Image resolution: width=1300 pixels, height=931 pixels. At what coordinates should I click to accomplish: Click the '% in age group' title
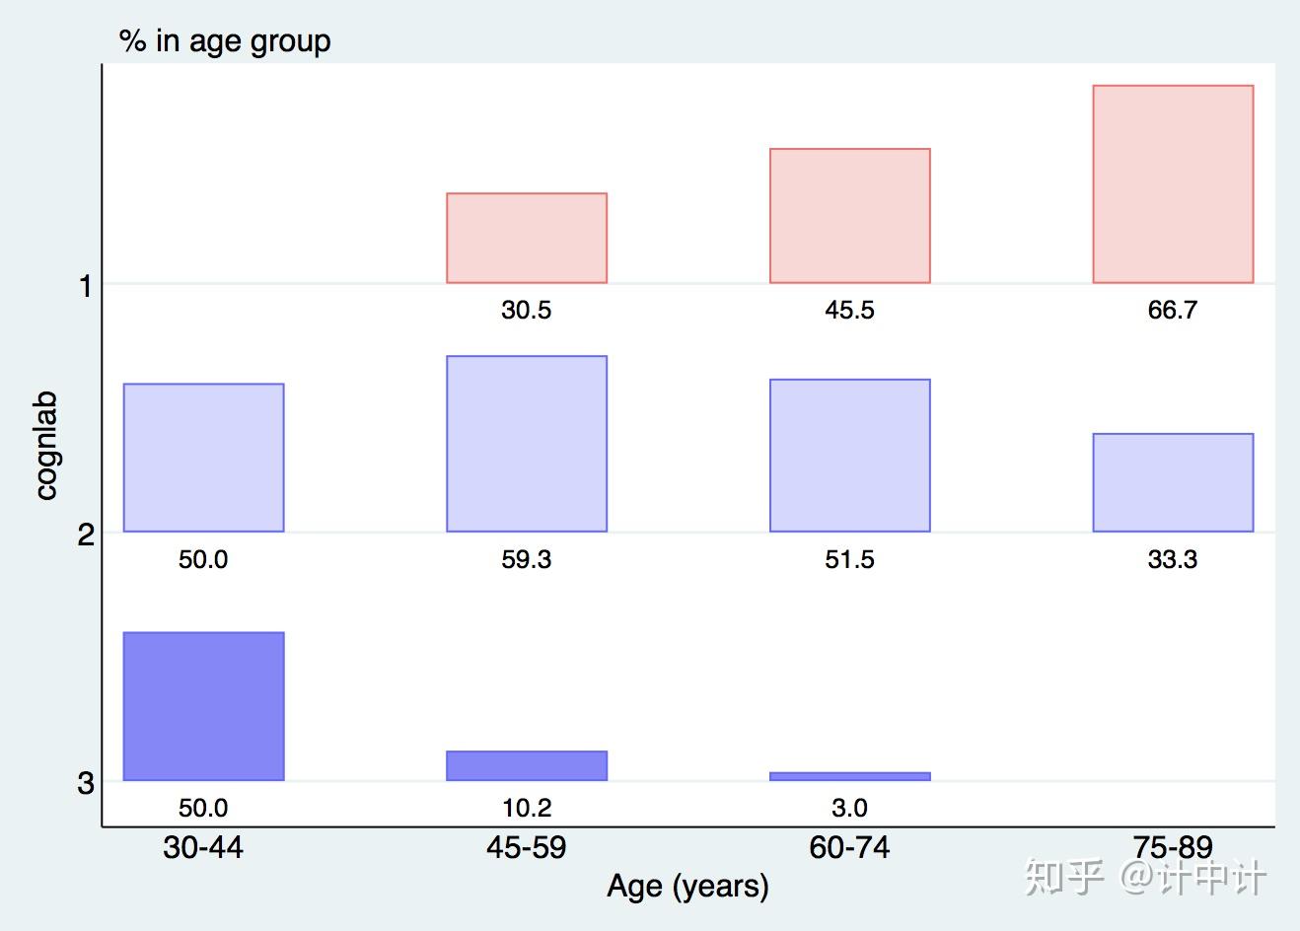[225, 41]
